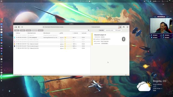Sort by the RSSI column header
The image size is (173, 97).
61,33
